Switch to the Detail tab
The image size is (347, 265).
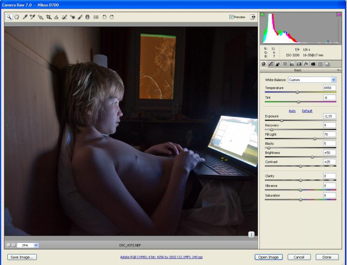278,64
